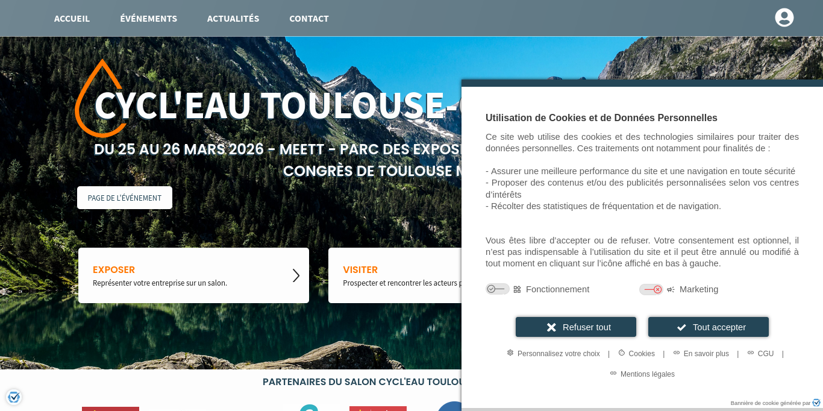Accept all cookies with Tout accepter
Image resolution: width=823 pixels, height=411 pixels.
pos(709,327)
